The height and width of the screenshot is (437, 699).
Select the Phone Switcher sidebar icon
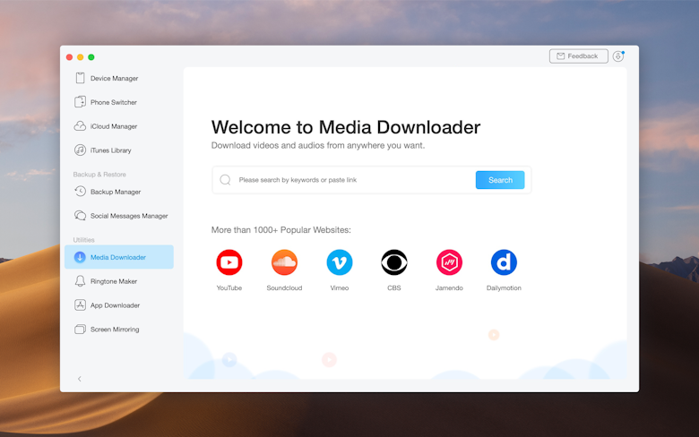point(80,102)
